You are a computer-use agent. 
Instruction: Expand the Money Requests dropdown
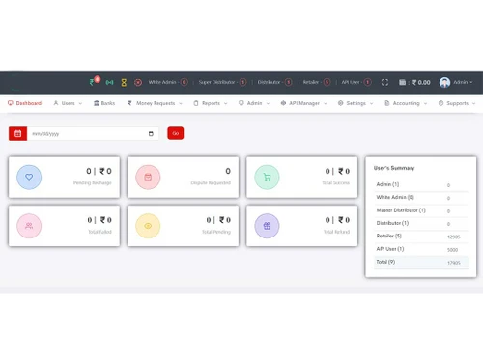tap(155, 103)
